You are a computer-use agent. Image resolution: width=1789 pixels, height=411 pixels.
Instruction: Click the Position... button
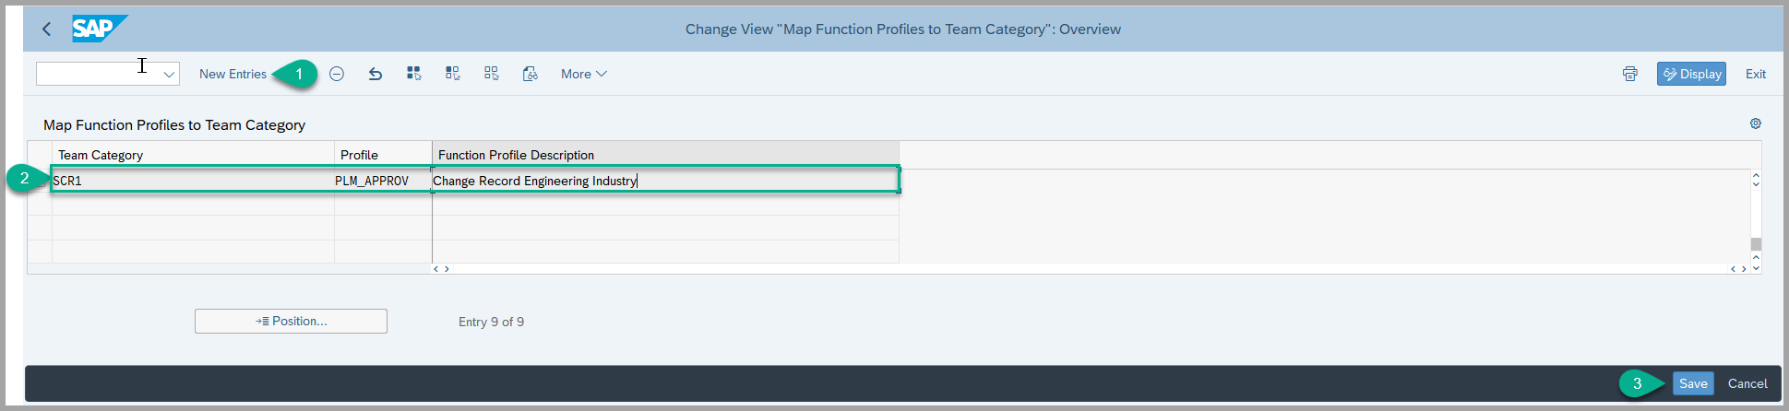click(x=291, y=321)
